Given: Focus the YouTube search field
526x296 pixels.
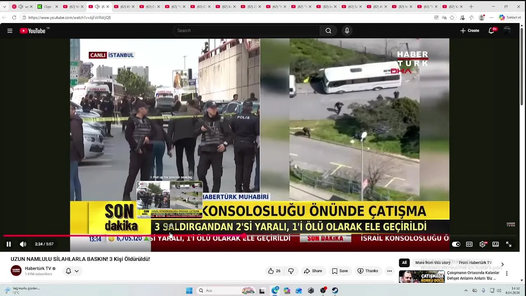Looking at the screenshot, I should (x=247, y=31).
